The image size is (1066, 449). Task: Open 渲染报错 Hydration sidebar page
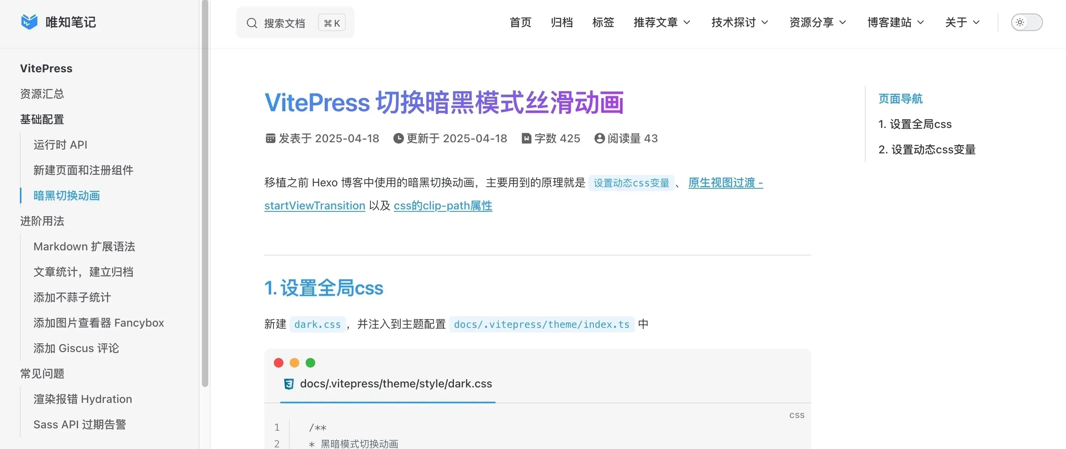(x=83, y=399)
